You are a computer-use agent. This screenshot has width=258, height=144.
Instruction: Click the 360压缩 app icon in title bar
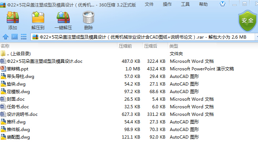(x=3, y=5)
